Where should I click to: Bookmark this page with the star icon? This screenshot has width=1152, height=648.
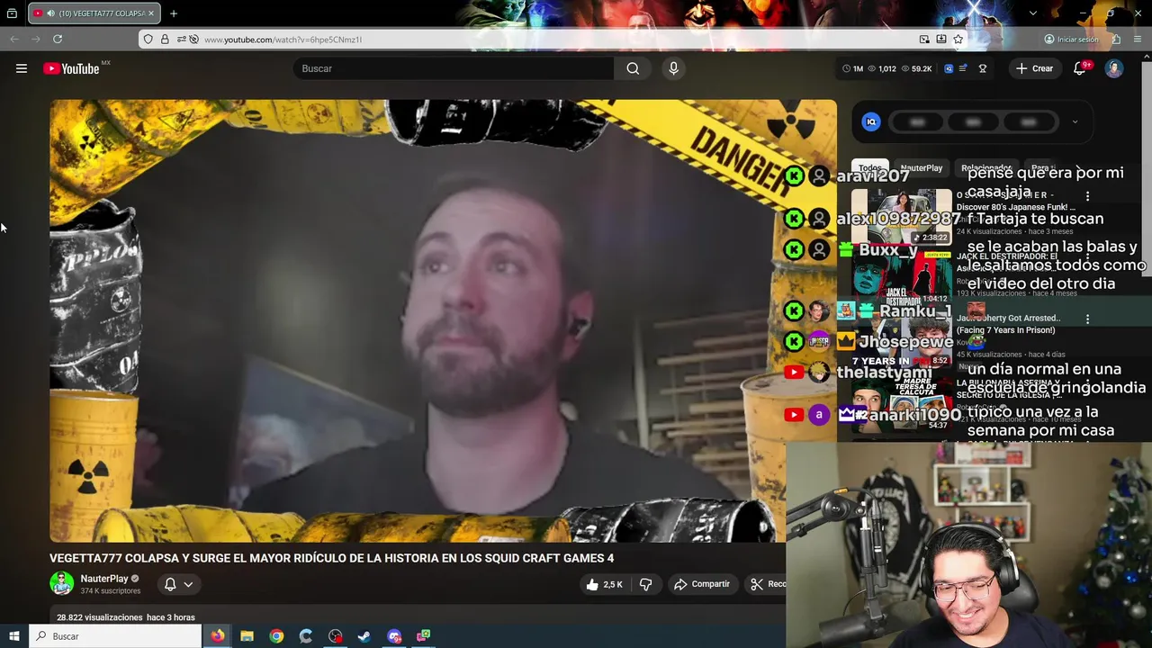[958, 40]
